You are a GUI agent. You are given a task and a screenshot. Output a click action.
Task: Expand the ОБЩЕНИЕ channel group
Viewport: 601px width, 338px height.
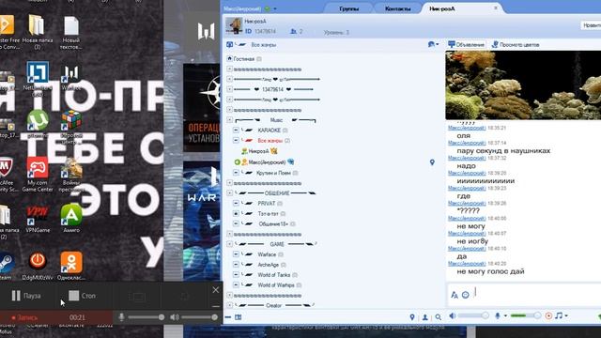click(229, 192)
